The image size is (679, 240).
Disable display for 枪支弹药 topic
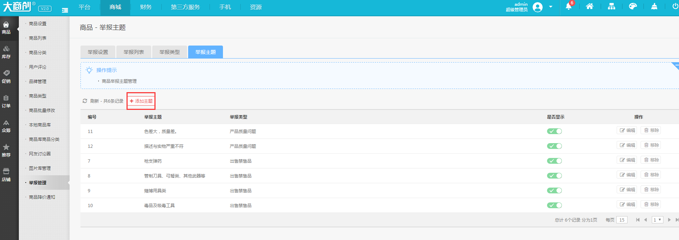click(554, 161)
